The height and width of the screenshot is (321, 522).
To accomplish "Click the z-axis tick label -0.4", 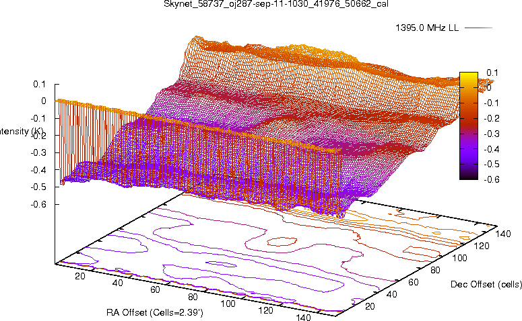I will tap(38, 170).
